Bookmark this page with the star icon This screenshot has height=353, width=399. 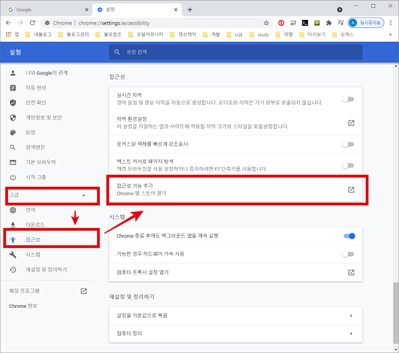[x=266, y=23]
